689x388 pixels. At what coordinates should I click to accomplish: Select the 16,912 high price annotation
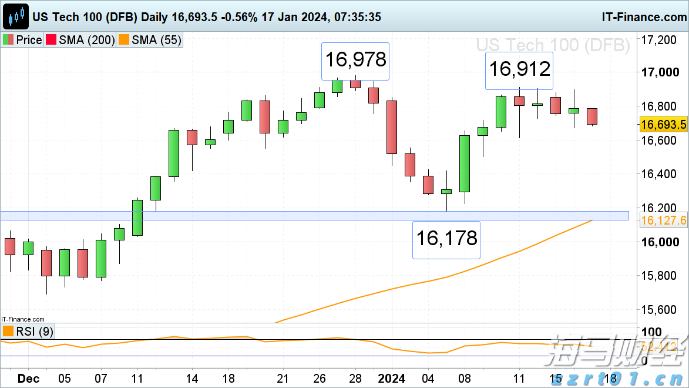[x=520, y=70]
